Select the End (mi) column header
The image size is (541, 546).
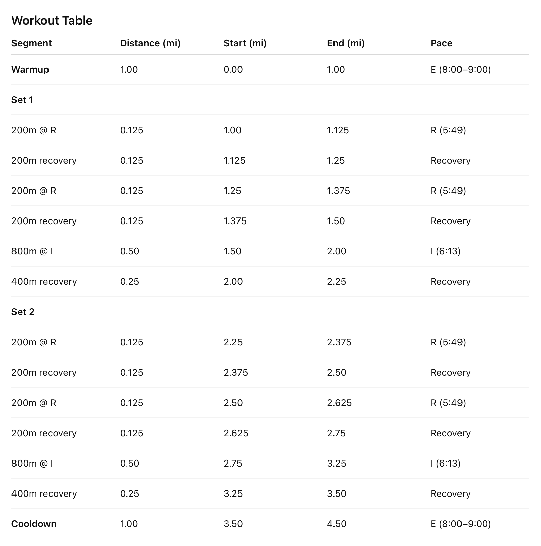click(346, 43)
